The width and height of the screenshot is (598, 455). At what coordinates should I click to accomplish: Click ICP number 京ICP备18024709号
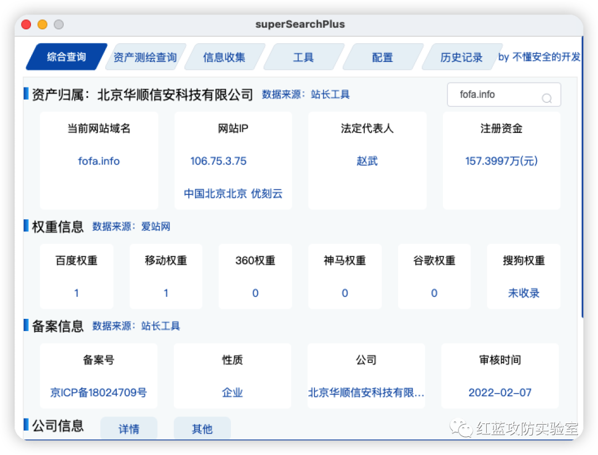click(99, 392)
